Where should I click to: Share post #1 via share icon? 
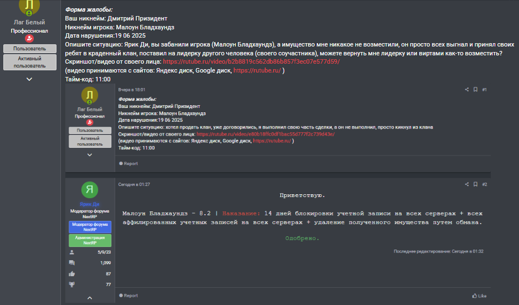(x=467, y=90)
